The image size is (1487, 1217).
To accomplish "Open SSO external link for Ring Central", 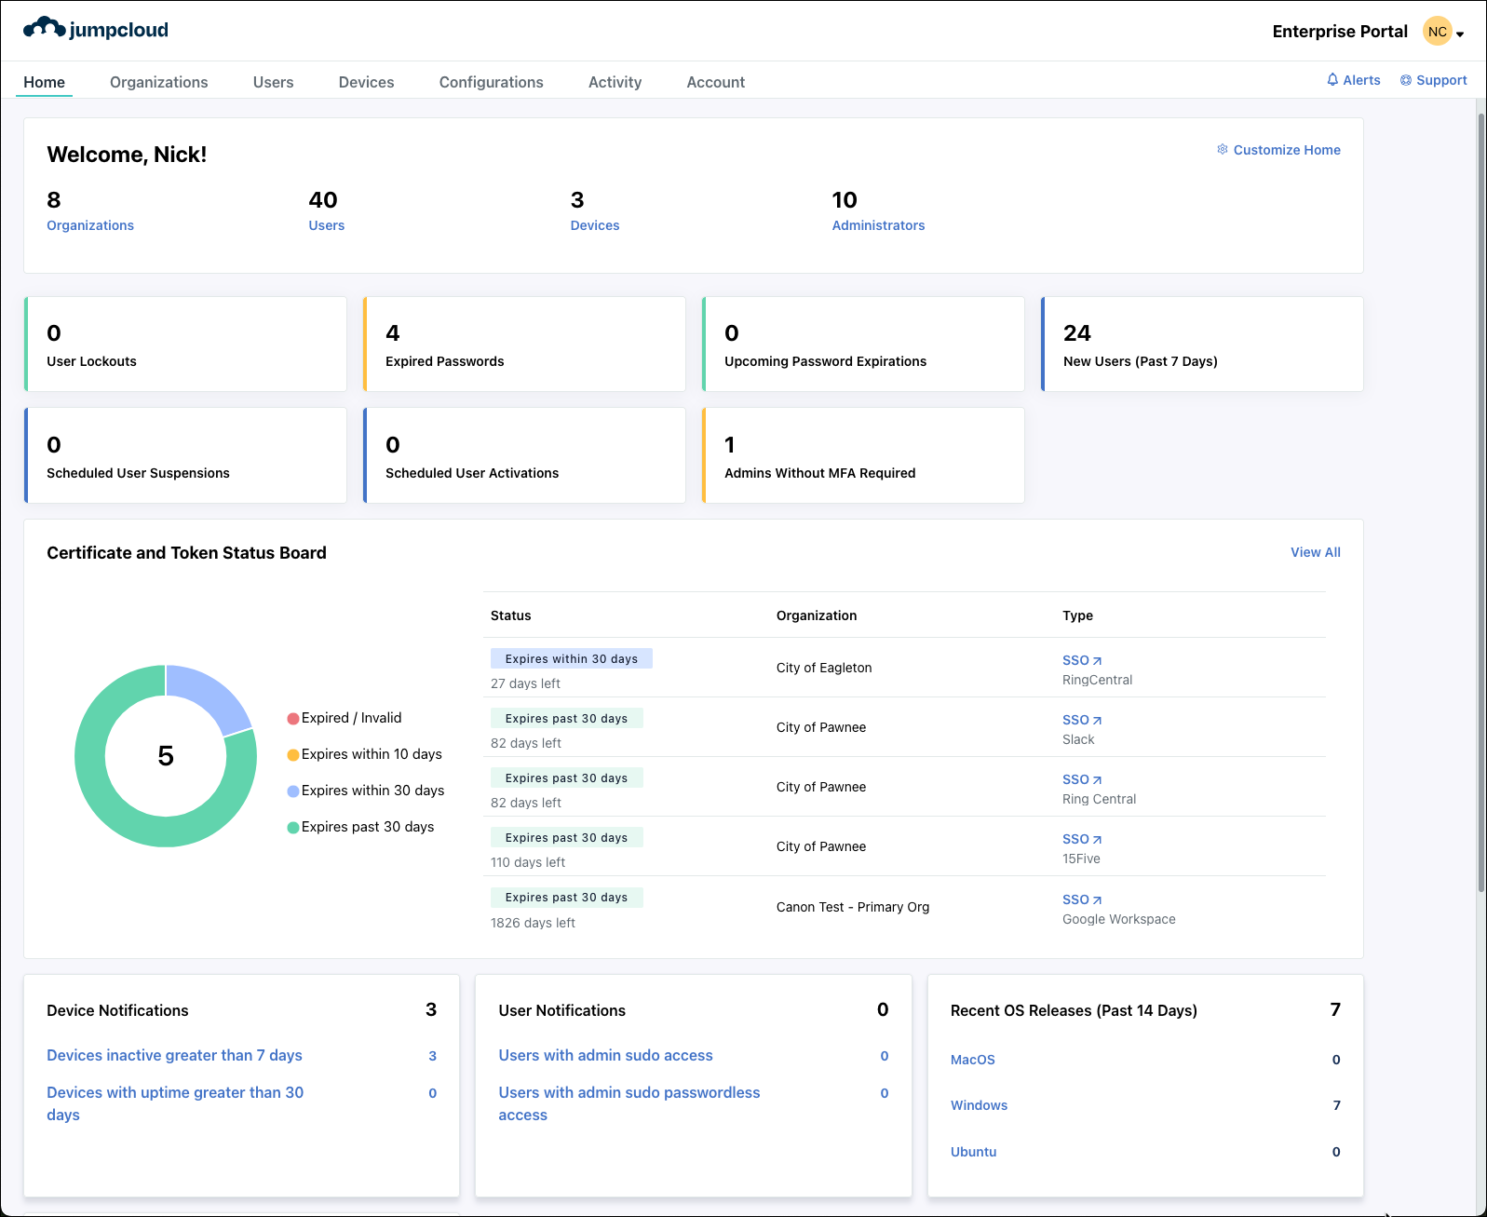I will pos(1082,779).
